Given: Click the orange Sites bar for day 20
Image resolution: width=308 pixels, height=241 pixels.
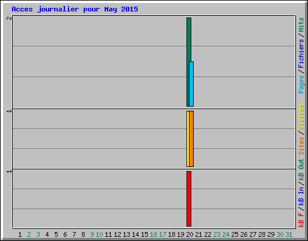Looking at the screenshot, I should (x=191, y=139).
